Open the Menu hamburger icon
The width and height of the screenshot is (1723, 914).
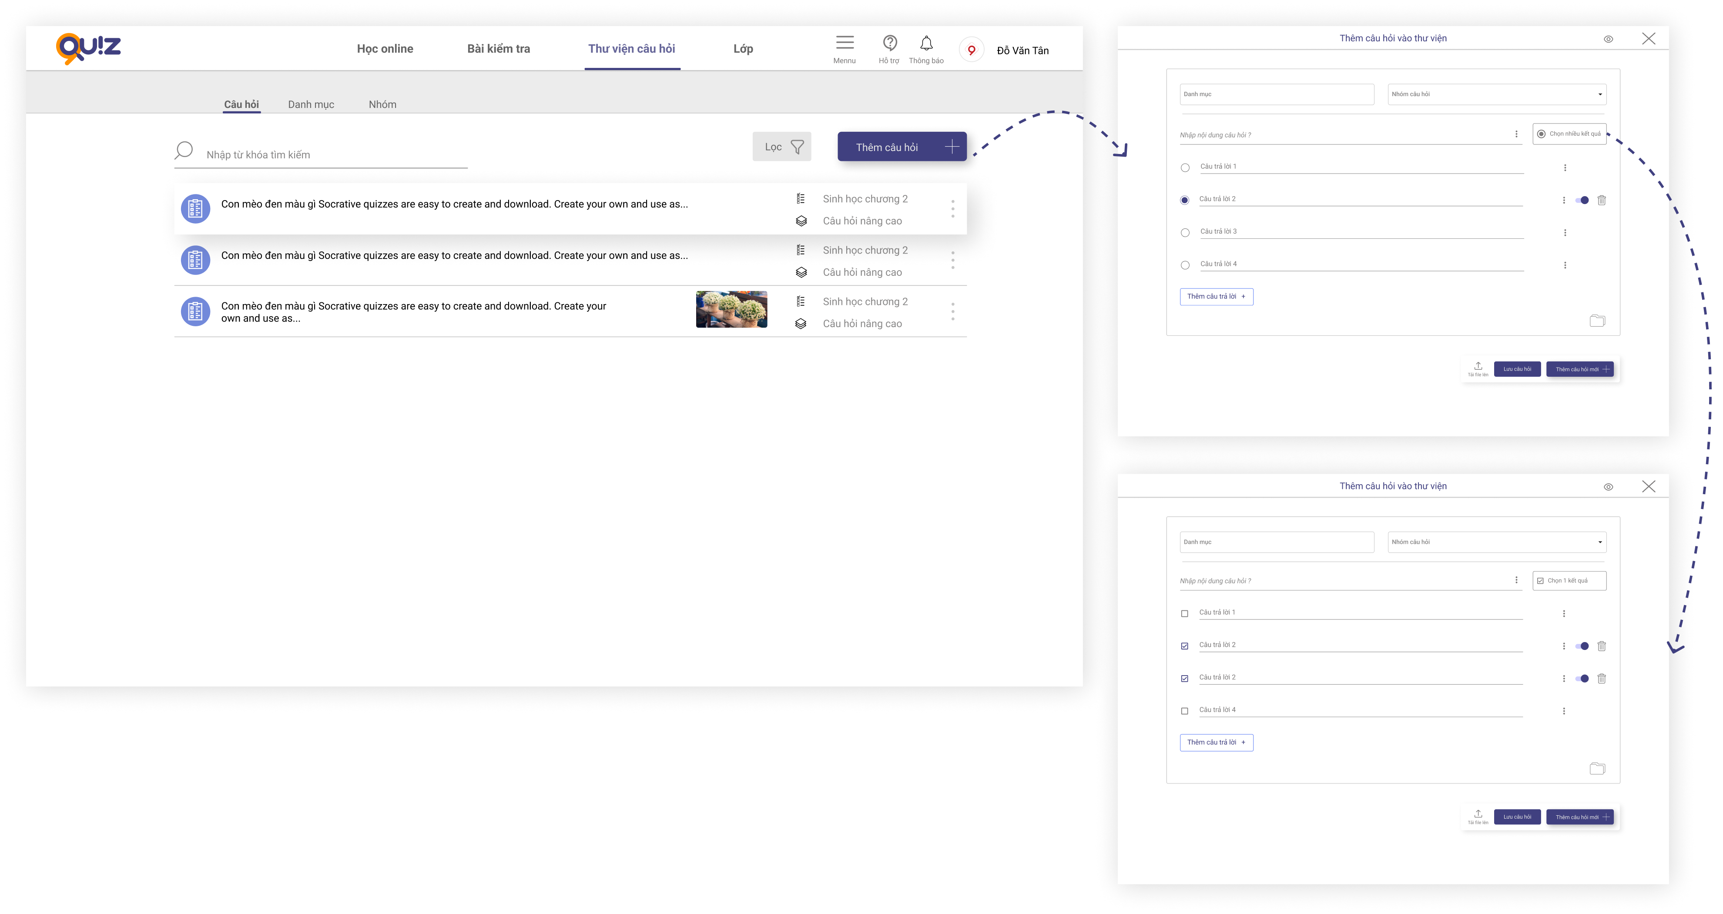[845, 44]
